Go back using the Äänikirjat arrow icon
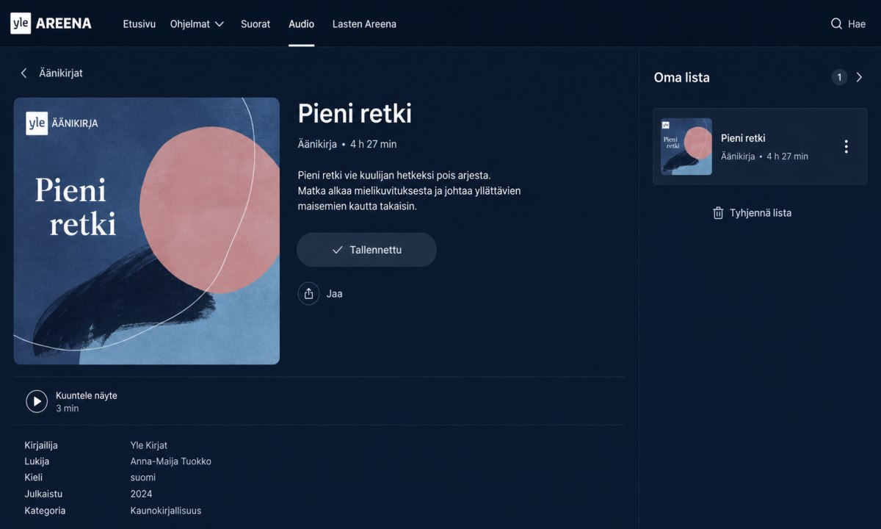 tap(23, 73)
